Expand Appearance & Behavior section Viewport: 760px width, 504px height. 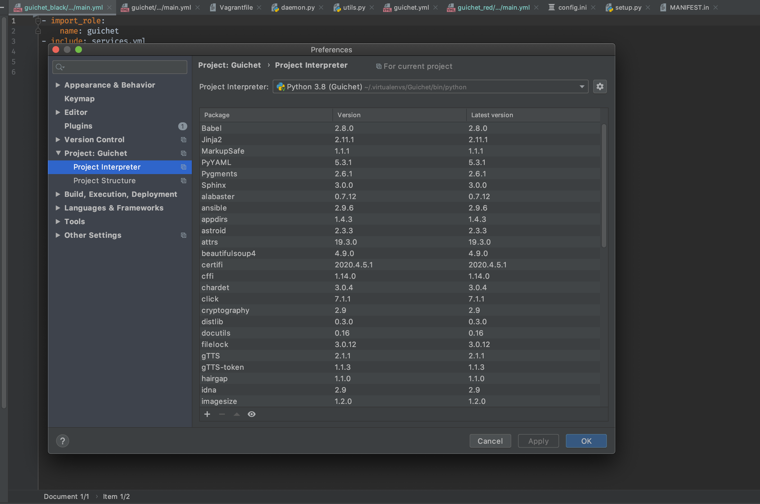(x=58, y=85)
